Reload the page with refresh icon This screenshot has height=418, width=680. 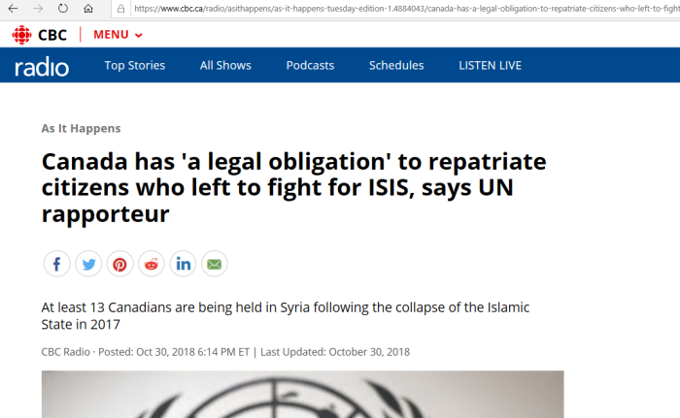point(63,8)
